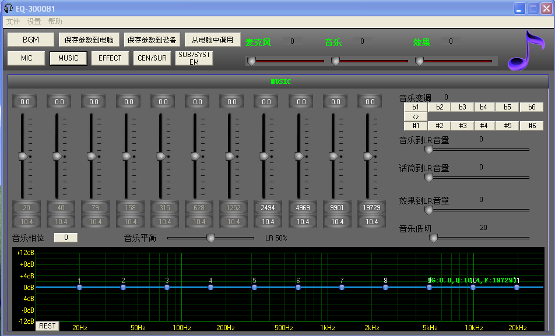Click the REST button on the EQ graph
Screen dimensions: 555x336
(x=47, y=326)
